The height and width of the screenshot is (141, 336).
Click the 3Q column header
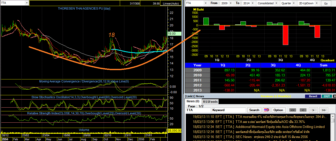(273, 65)
